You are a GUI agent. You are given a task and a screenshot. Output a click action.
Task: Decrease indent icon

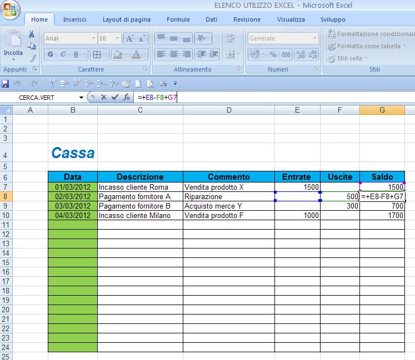point(202,54)
